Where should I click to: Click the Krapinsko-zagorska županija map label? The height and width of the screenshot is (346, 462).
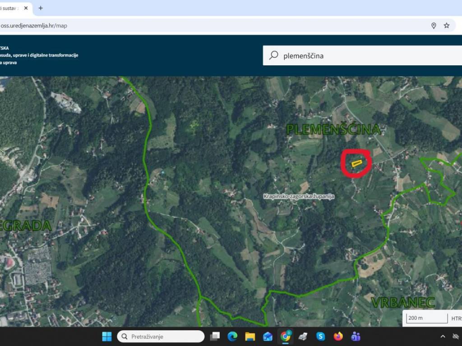pos(299,197)
